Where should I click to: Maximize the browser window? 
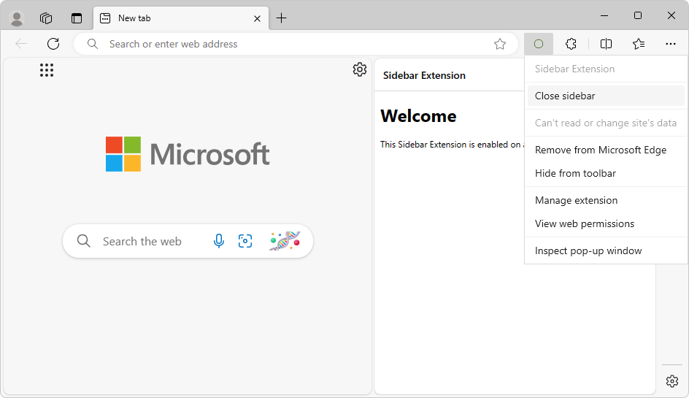(638, 15)
